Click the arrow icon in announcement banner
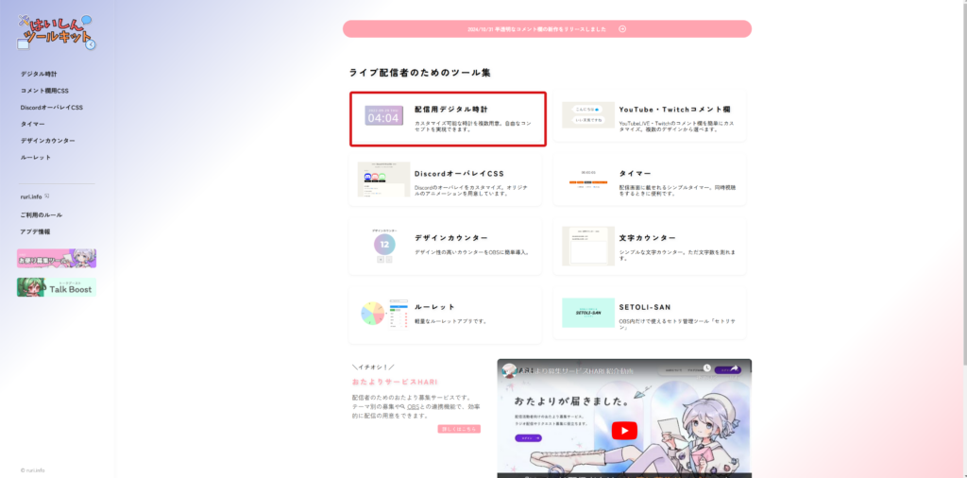The width and height of the screenshot is (967, 478). (622, 29)
